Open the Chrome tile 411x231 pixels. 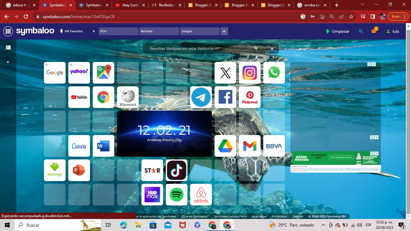(104, 97)
